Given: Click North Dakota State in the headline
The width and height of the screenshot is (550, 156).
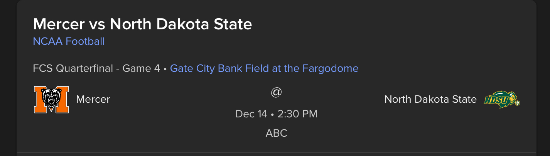Looking at the screenshot, I should [x=181, y=24].
